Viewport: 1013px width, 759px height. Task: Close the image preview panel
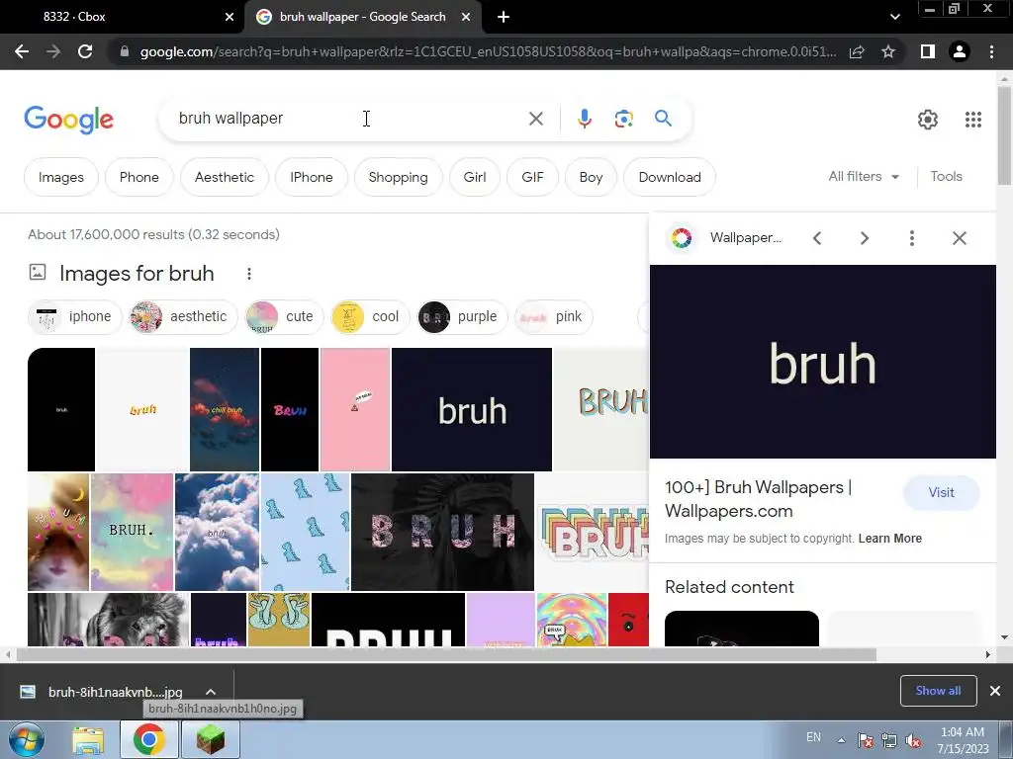click(x=960, y=238)
